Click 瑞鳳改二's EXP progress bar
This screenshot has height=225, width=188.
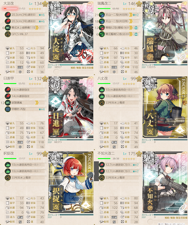(170, 65)
